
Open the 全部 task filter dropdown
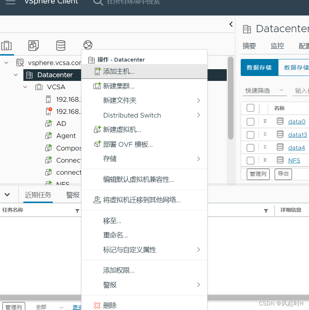pos(49,307)
